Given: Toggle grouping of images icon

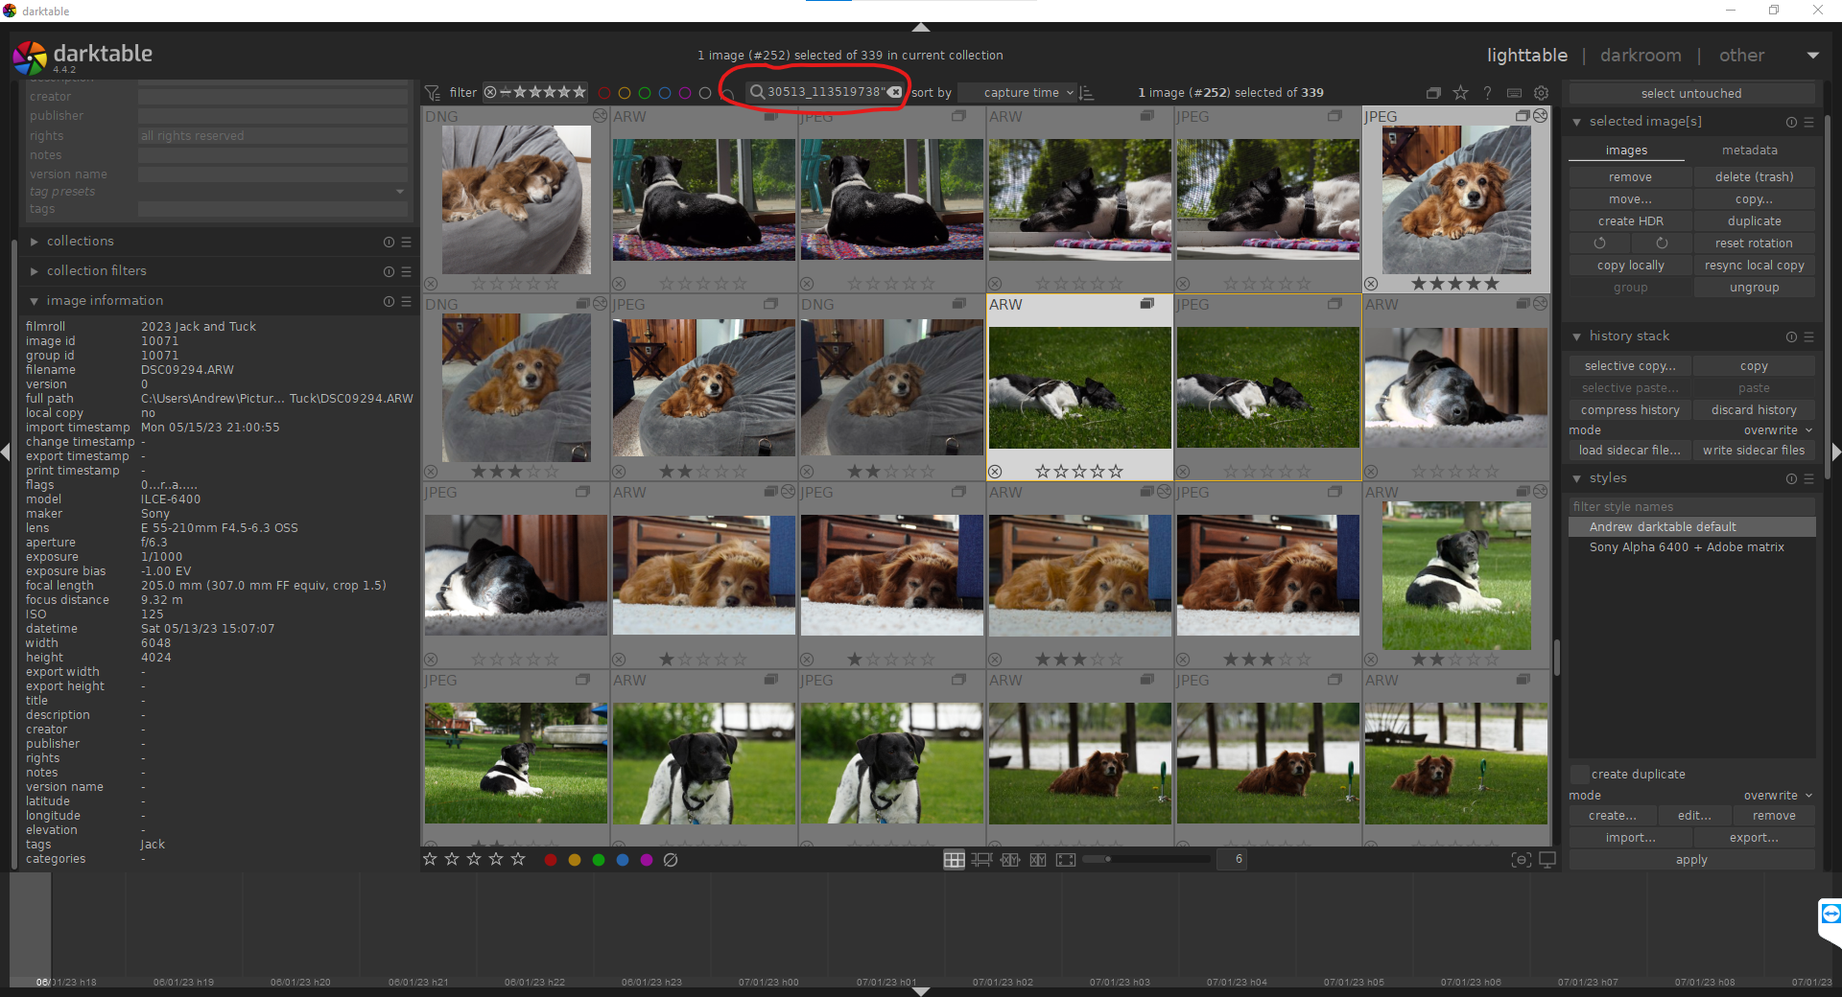Looking at the screenshot, I should (1433, 93).
